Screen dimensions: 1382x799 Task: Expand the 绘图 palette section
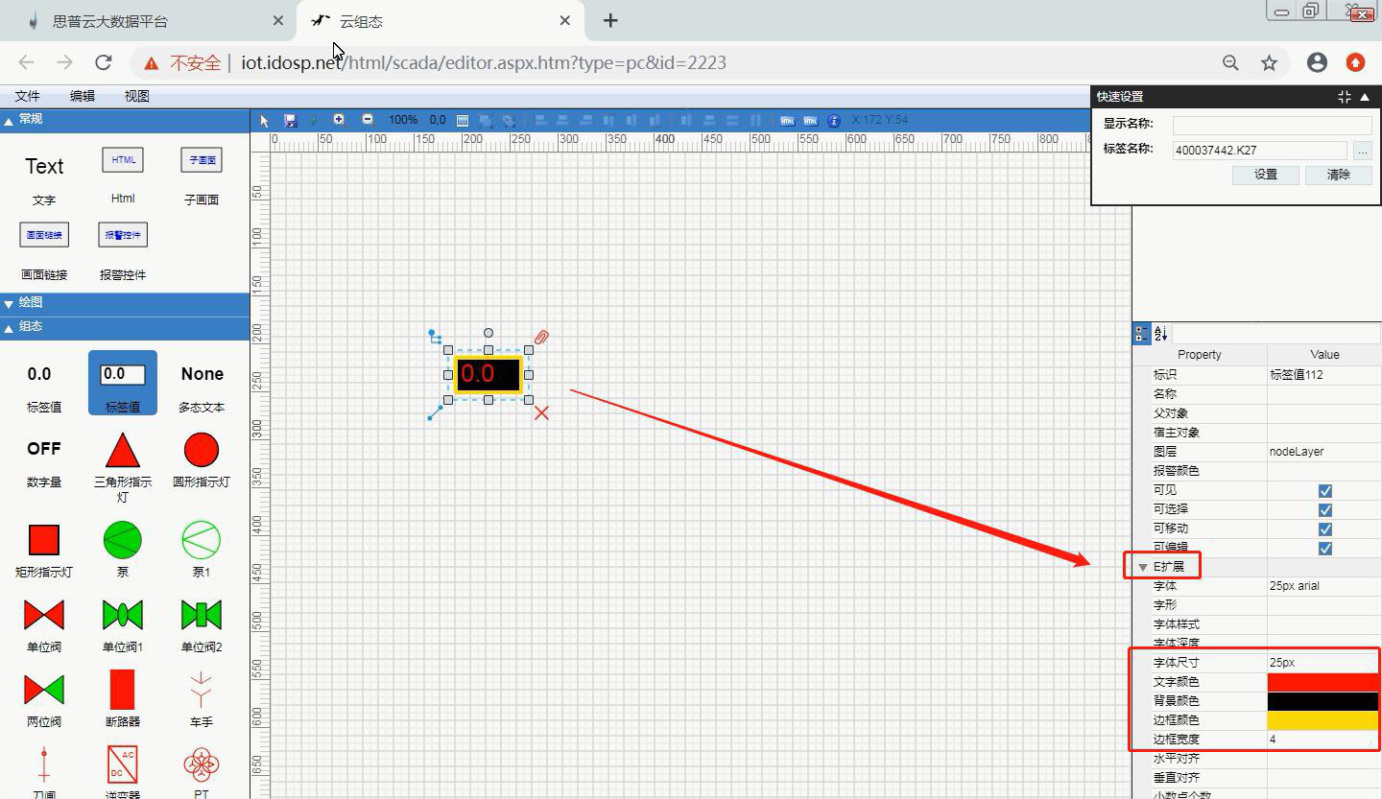pyautogui.click(x=10, y=303)
